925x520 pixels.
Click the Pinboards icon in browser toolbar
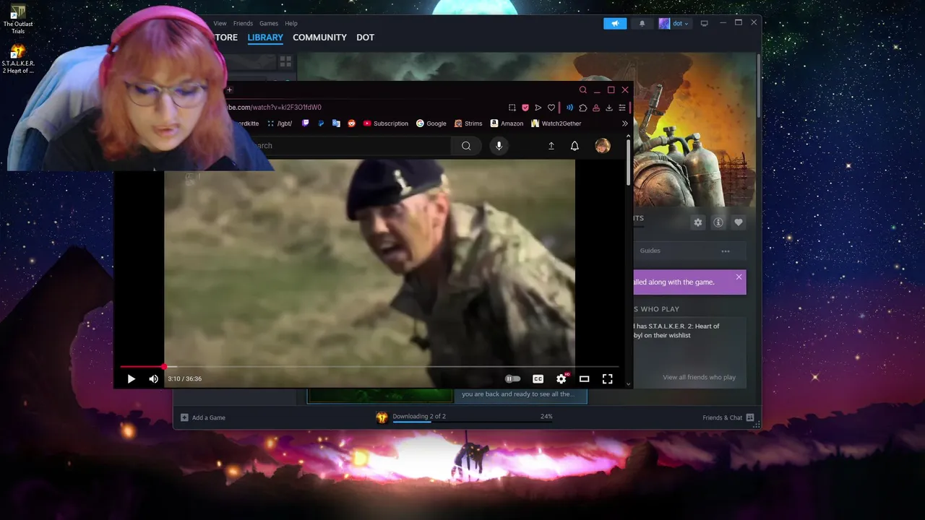[525, 108]
